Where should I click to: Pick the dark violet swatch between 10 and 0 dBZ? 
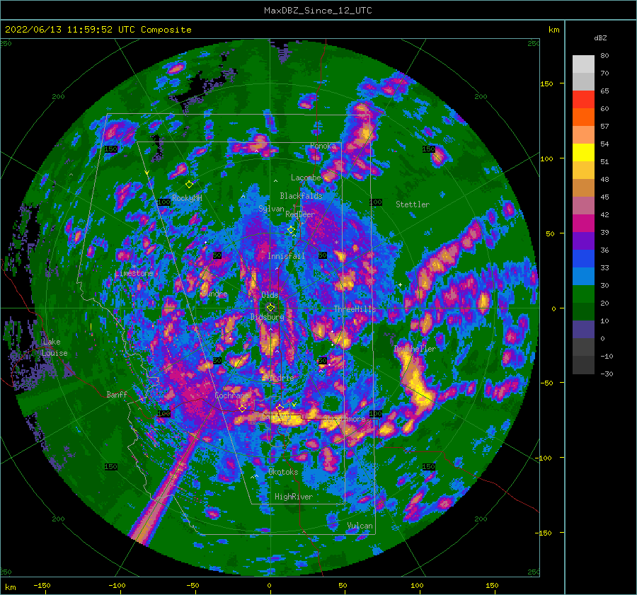[x=583, y=330]
